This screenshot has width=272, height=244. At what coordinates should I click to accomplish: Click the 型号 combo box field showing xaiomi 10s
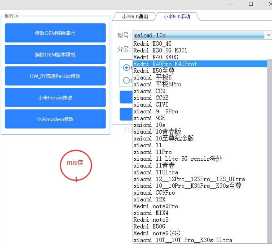[x=199, y=35]
